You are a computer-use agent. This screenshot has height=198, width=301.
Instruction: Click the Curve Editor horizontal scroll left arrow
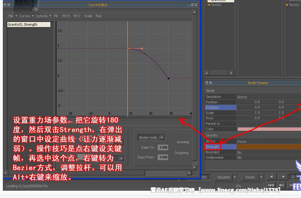pyautogui.click(x=5, y=173)
